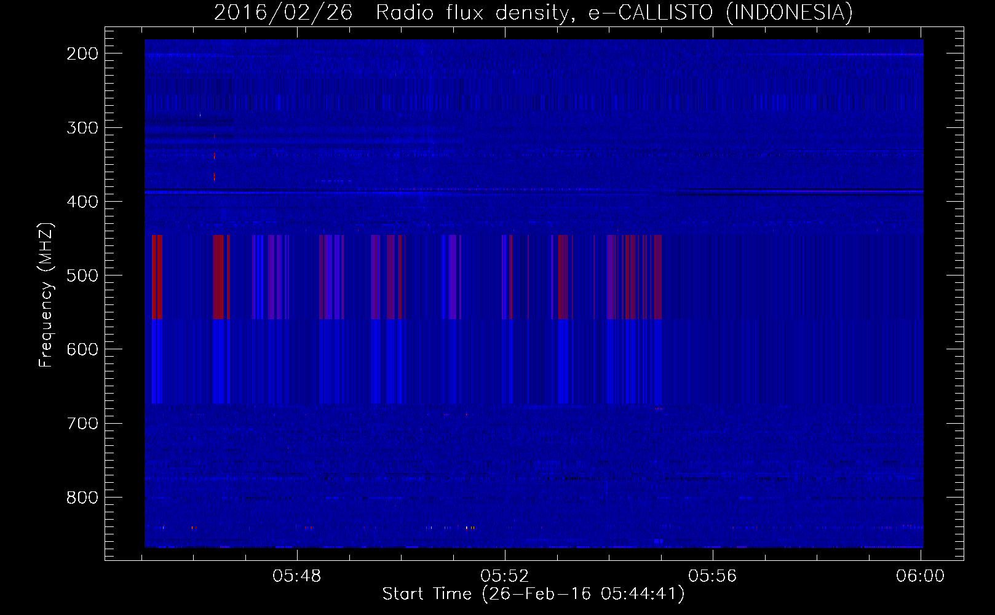
Task: Click the 'Frequency (MHZ)' y-axis label
Action: coord(46,295)
